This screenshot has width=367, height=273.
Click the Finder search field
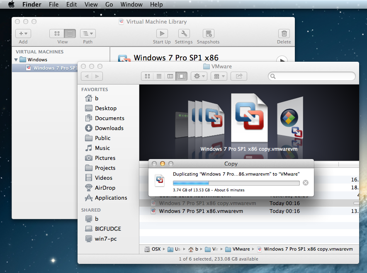point(312,76)
